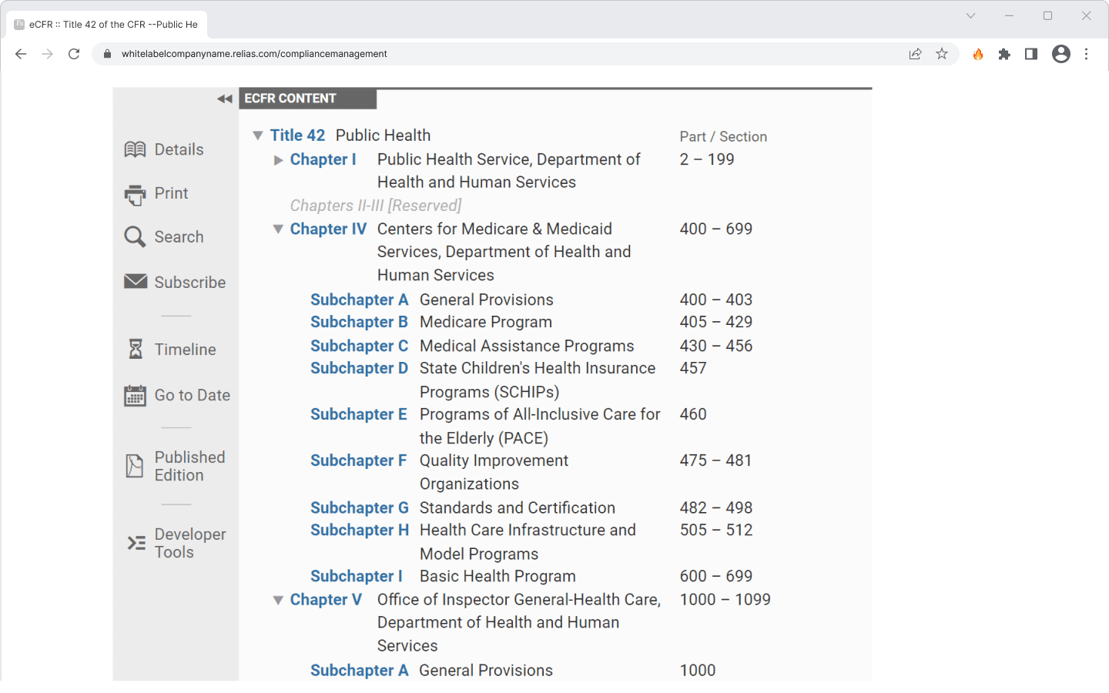This screenshot has height=693, width=1109.
Task: Share this page from the address bar
Action: tap(915, 54)
